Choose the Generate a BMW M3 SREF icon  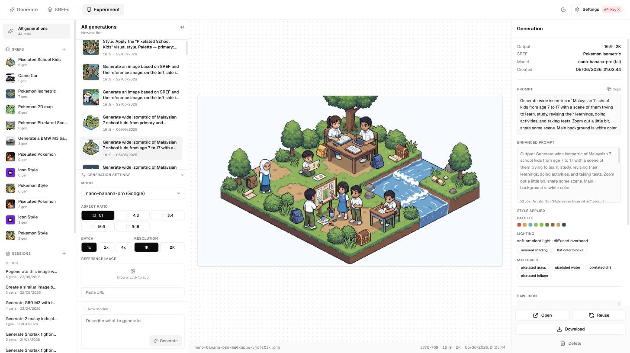10,141
